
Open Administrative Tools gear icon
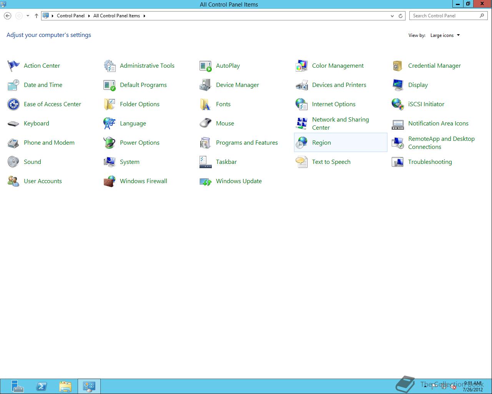pos(110,66)
